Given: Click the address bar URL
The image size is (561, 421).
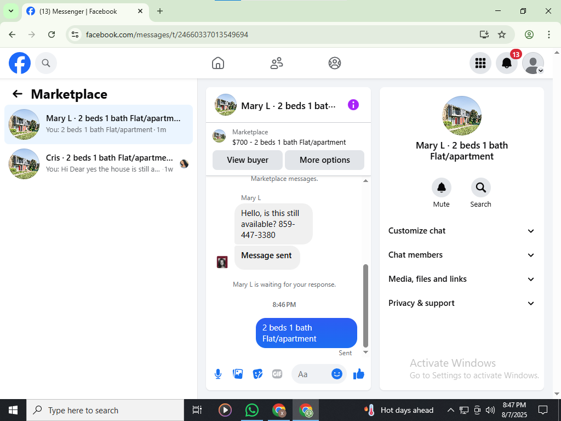Looking at the screenshot, I should tap(167, 35).
